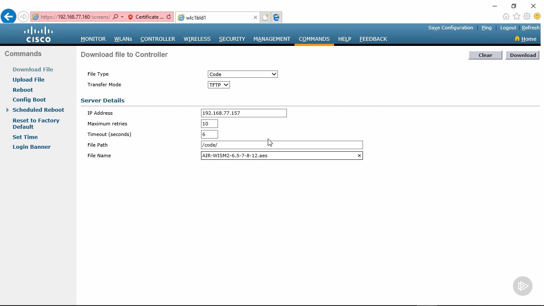
Task: Click the Timeout (seconds) input field
Action: coord(210,134)
